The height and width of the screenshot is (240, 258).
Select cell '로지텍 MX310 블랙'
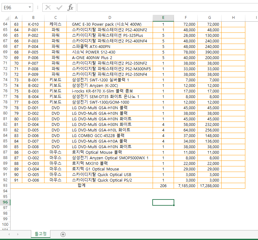point(110,164)
